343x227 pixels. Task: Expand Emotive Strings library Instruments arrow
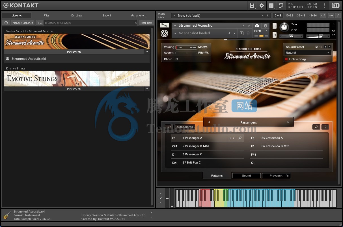click(147, 89)
